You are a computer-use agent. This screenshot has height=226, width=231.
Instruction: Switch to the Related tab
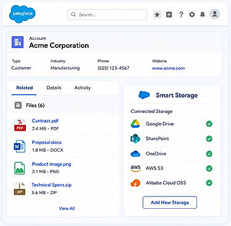25,88
